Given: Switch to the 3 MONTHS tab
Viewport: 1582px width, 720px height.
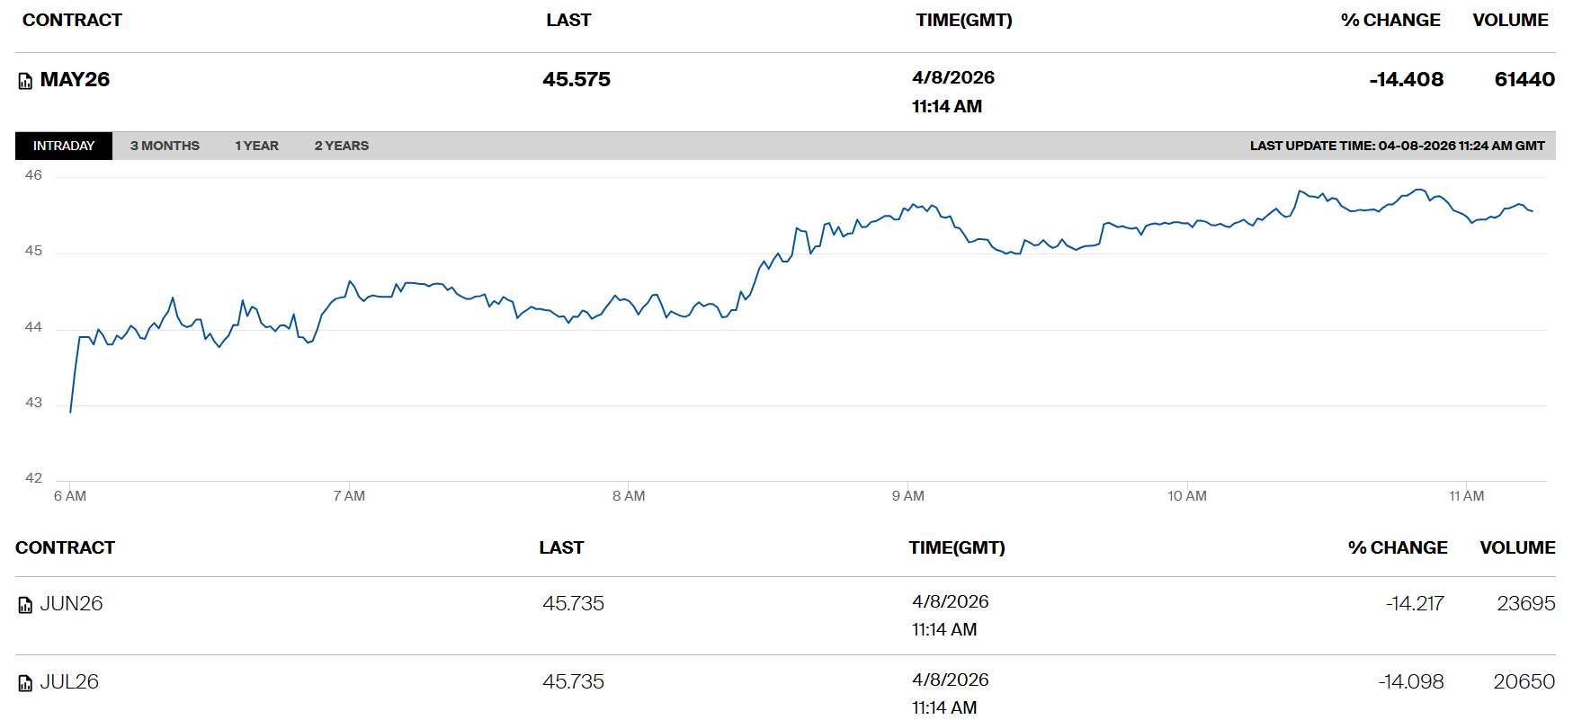Looking at the screenshot, I should point(165,146).
